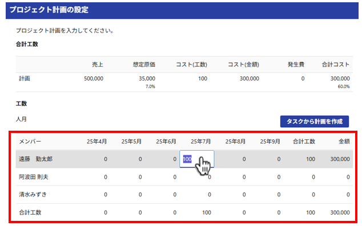Screen dimensions: 362x226
Task: Select 清水みずき member name
Action: coord(33,195)
